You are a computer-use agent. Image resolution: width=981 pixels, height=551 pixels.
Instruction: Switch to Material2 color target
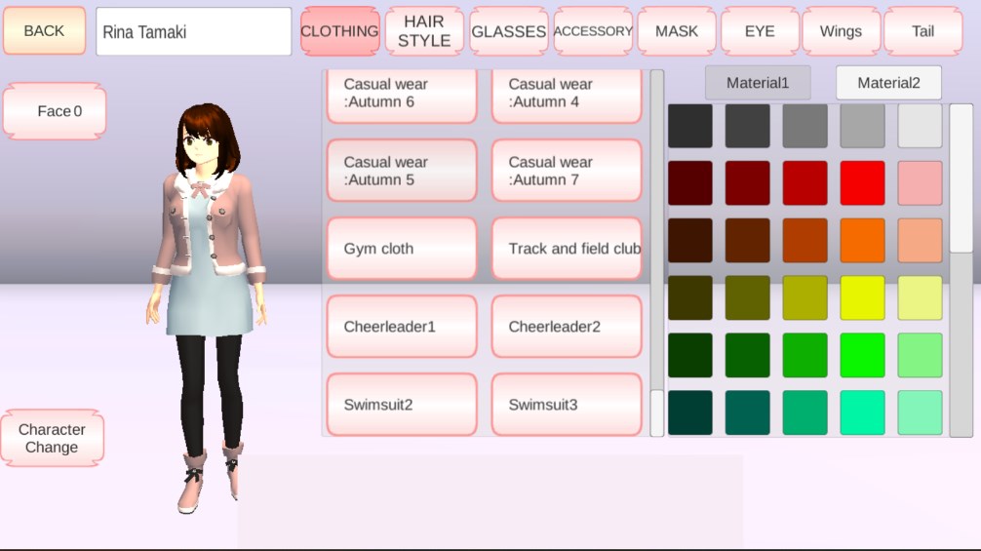[888, 83]
